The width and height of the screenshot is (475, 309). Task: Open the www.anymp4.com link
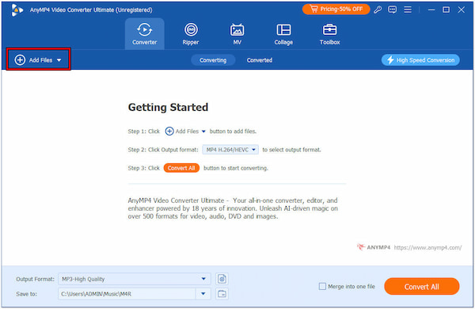point(427,247)
